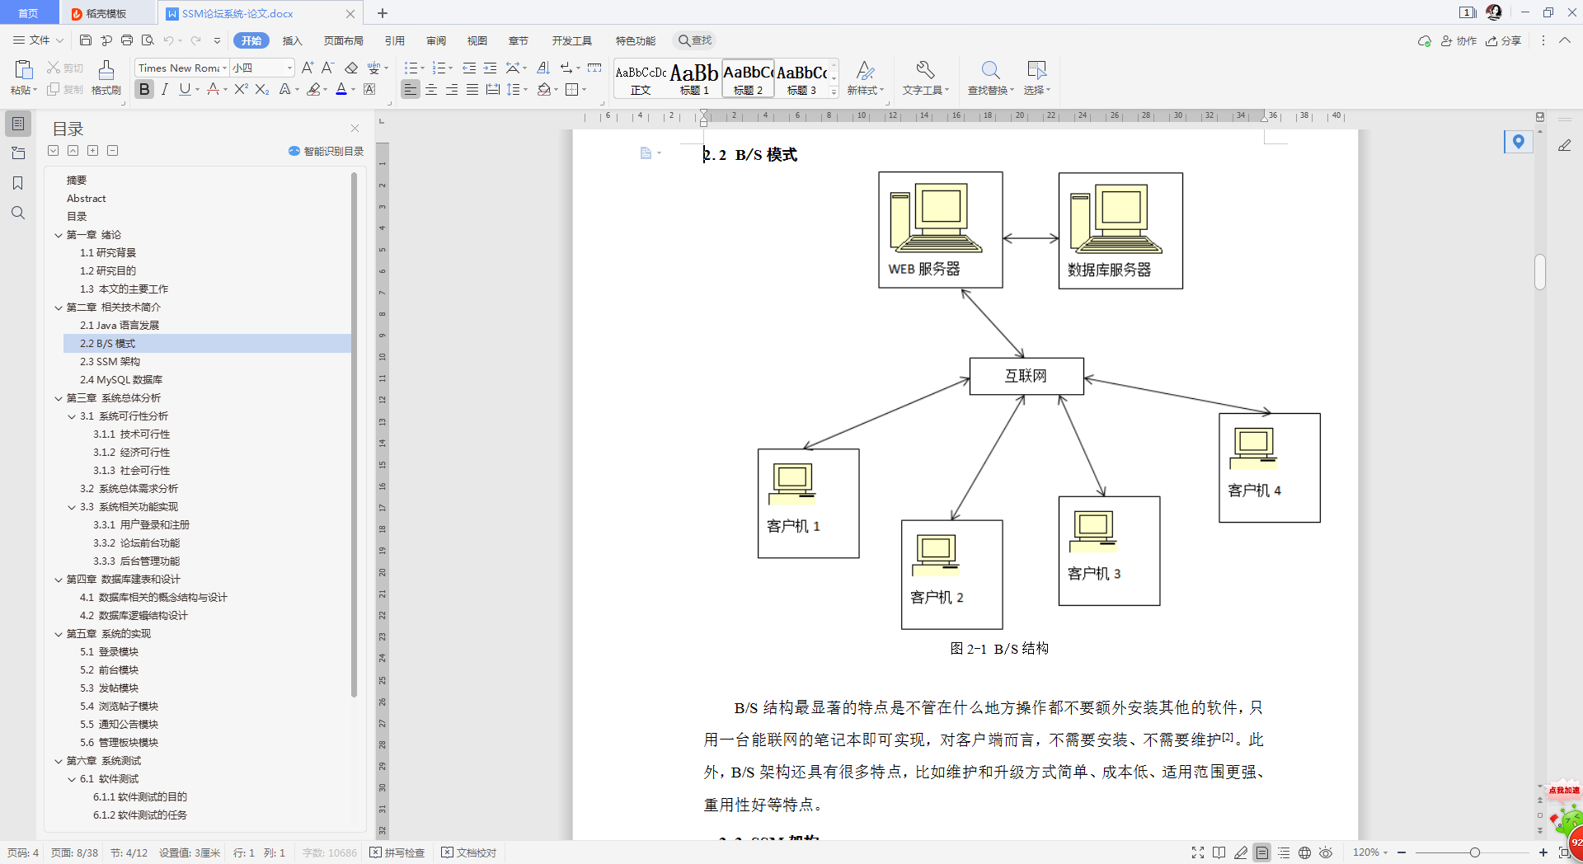Click the 查找替换 magnifier button
Viewport: 1583px width, 864px height.
point(990,78)
